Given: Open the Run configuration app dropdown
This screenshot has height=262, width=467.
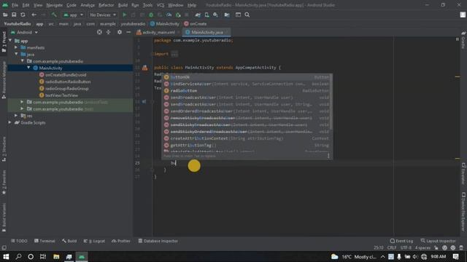Looking at the screenshot, I should tap(73, 15).
